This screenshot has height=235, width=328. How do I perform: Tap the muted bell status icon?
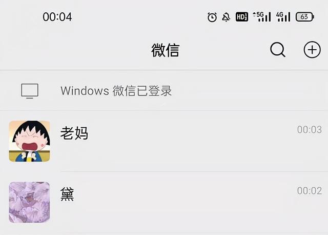click(226, 17)
